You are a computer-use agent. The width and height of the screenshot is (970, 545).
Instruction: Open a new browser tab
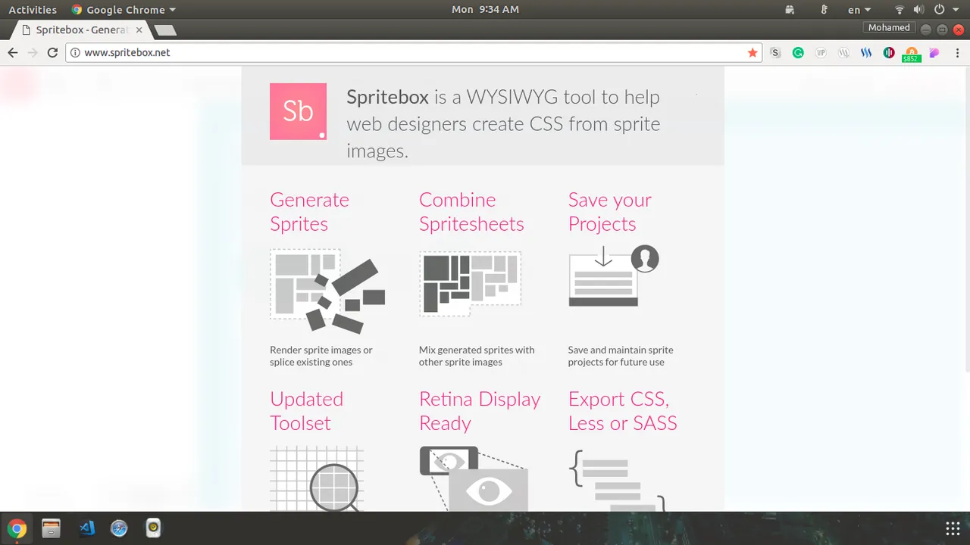[164, 30]
